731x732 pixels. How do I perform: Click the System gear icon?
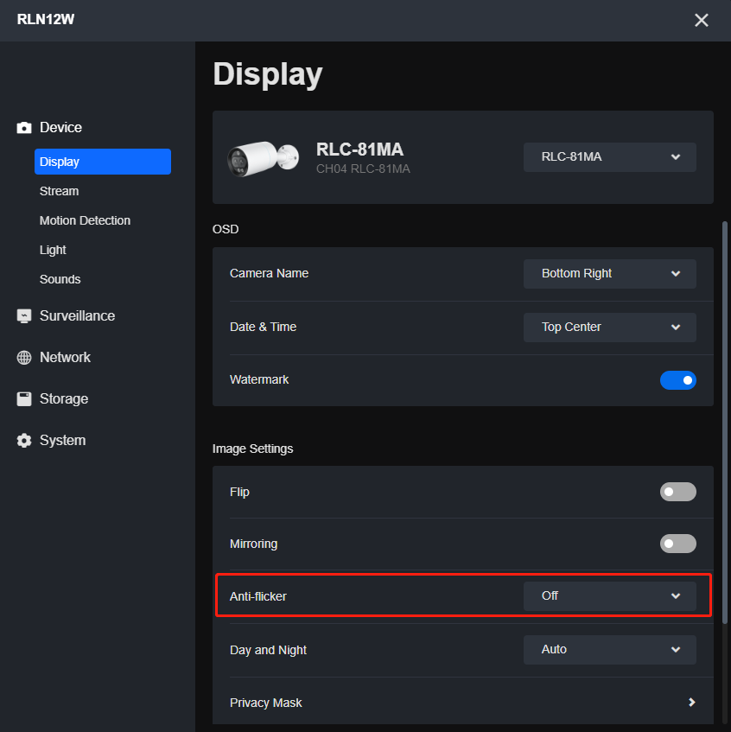click(24, 440)
